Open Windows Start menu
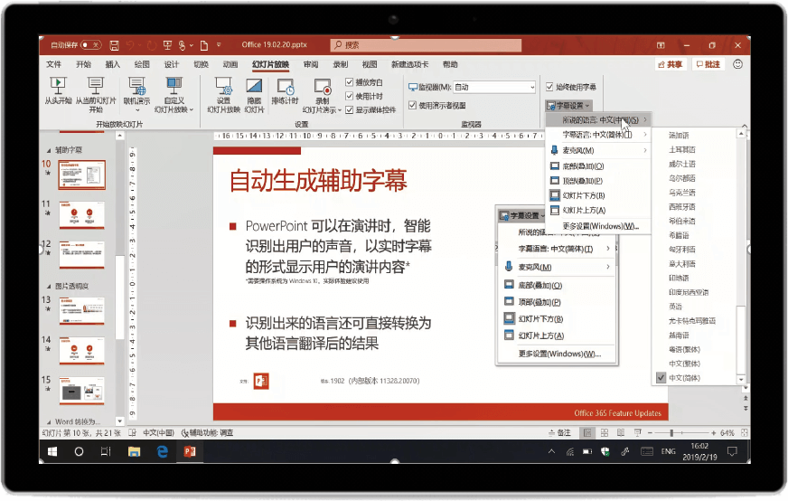This screenshot has width=788, height=501. click(x=52, y=451)
